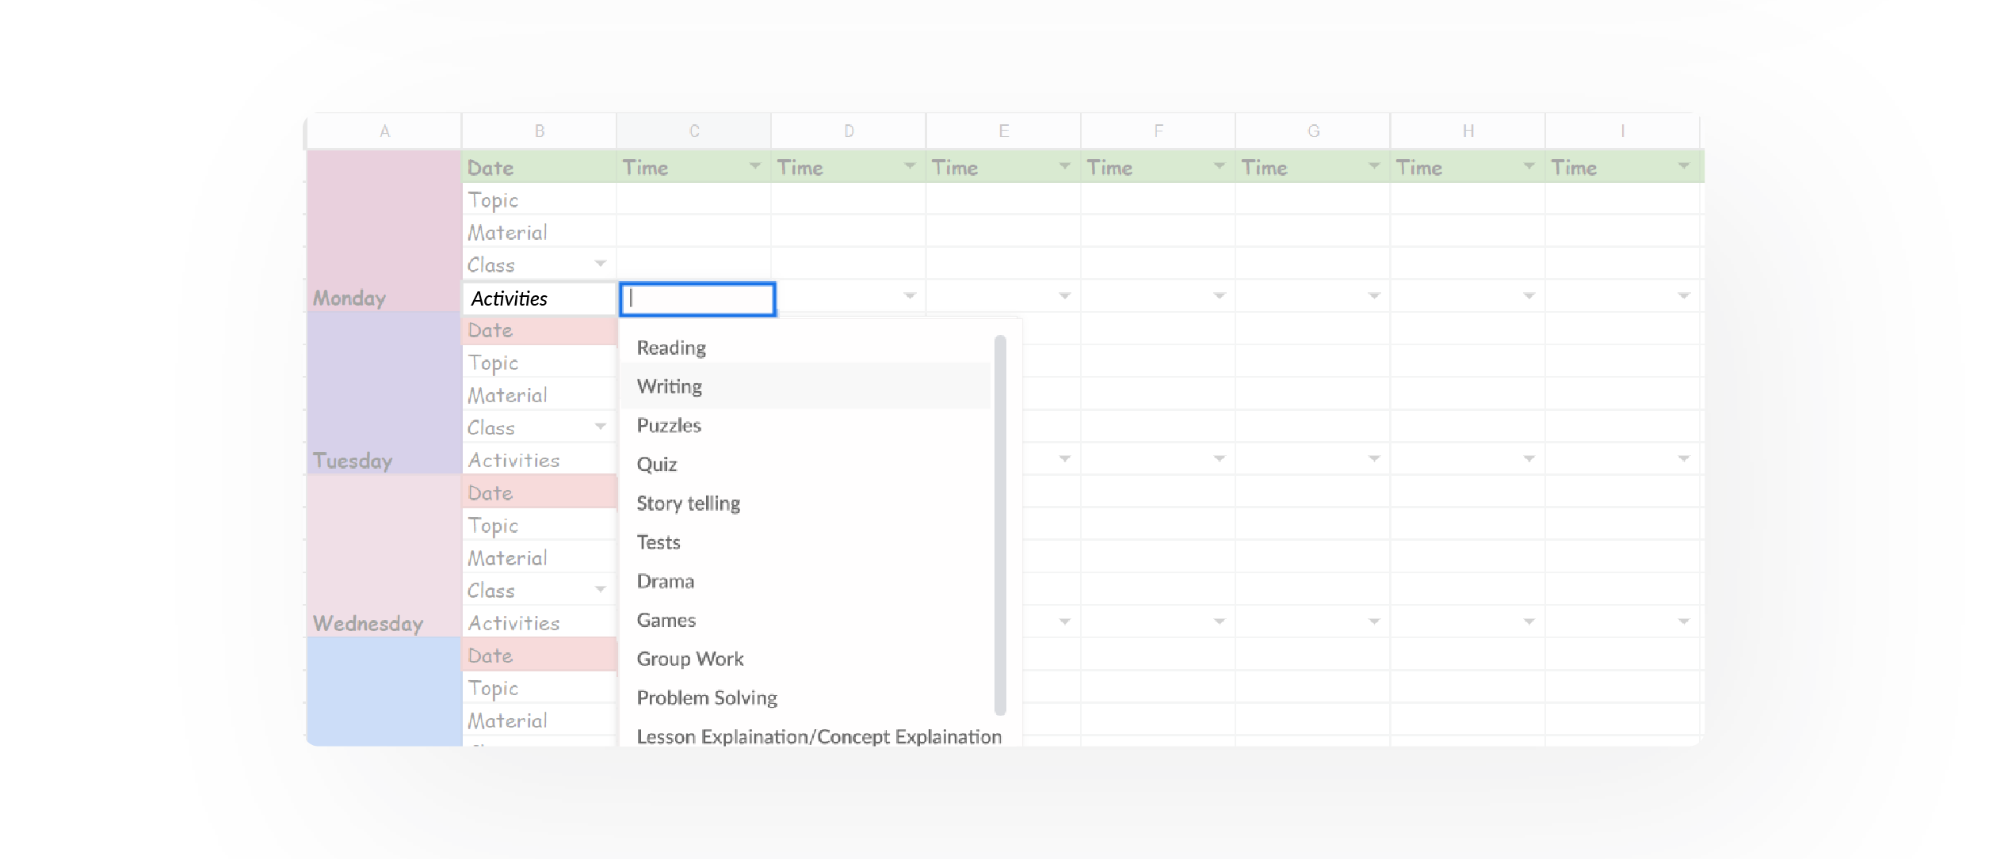
Task: Open column D Time filter arrow
Action: (910, 166)
